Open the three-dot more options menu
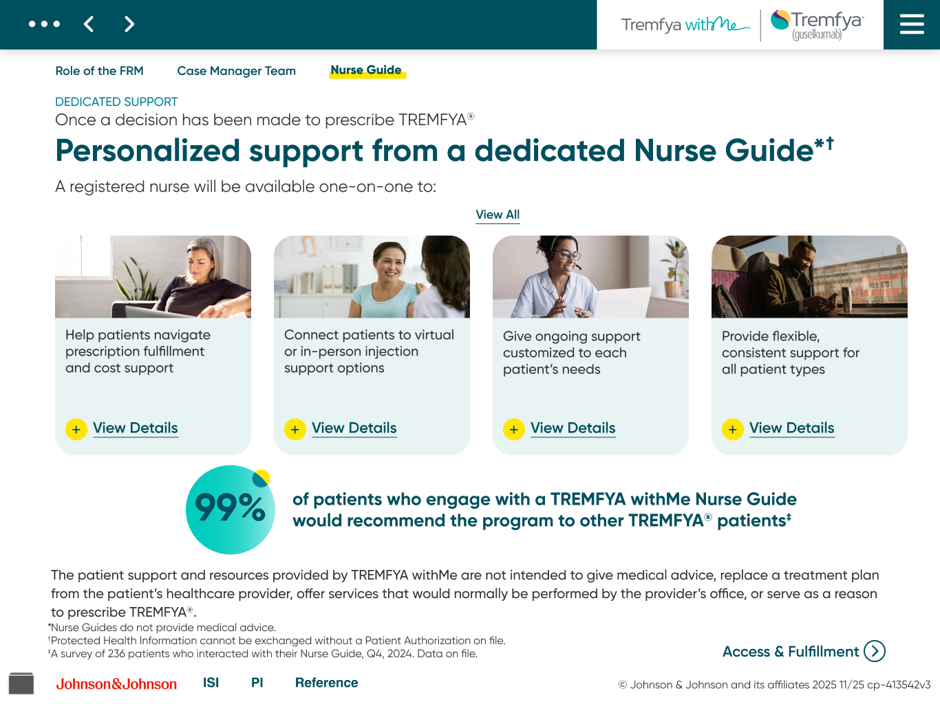The image size is (940, 704). tap(44, 24)
